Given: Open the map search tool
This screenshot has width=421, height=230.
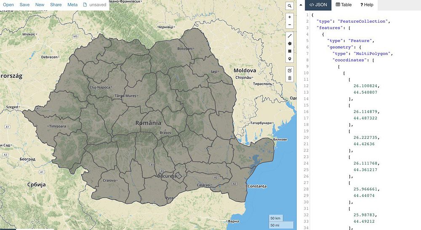Looking at the screenshot, I should [x=290, y=5].
